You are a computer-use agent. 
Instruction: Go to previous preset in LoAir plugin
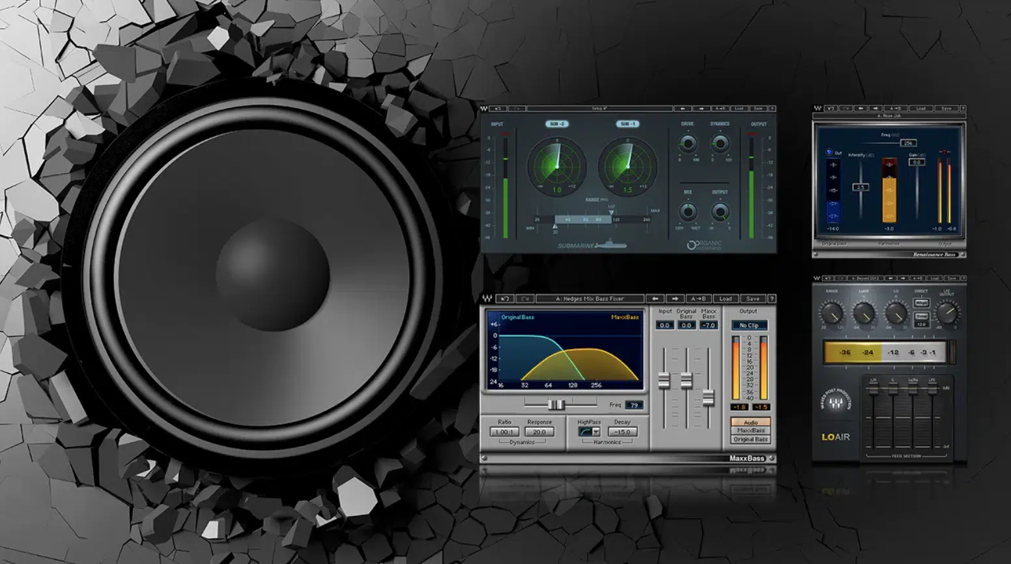click(890, 278)
